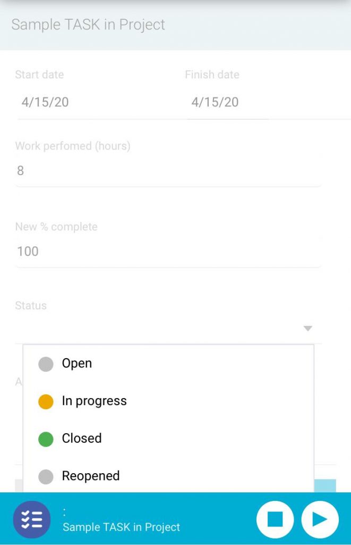Click the green Closed status dot

tap(46, 439)
